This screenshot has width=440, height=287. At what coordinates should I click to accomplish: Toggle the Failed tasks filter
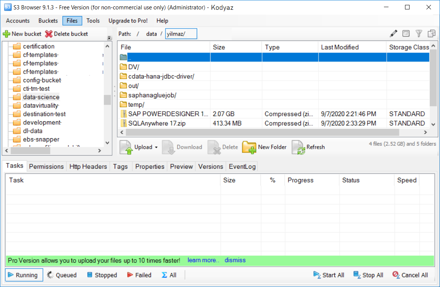tap(139, 275)
